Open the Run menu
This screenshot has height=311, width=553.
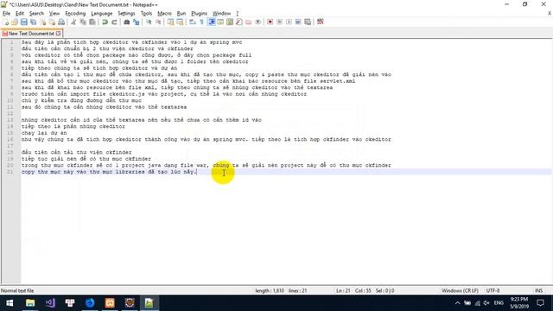[x=181, y=14]
